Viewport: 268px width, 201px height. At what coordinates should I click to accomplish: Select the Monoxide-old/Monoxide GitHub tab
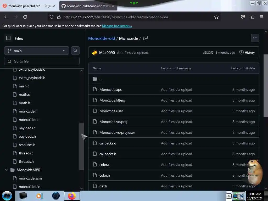point(88,6)
